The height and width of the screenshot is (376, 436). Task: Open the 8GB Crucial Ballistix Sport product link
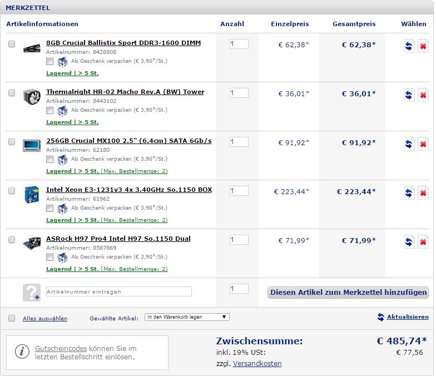pyautogui.click(x=123, y=43)
